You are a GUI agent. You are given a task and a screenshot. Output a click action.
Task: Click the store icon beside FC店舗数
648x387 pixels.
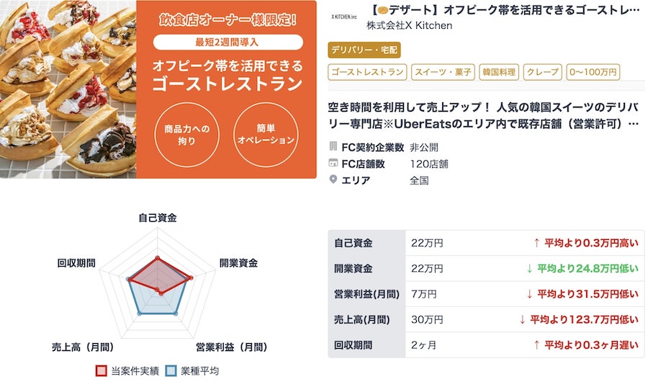[x=333, y=163]
